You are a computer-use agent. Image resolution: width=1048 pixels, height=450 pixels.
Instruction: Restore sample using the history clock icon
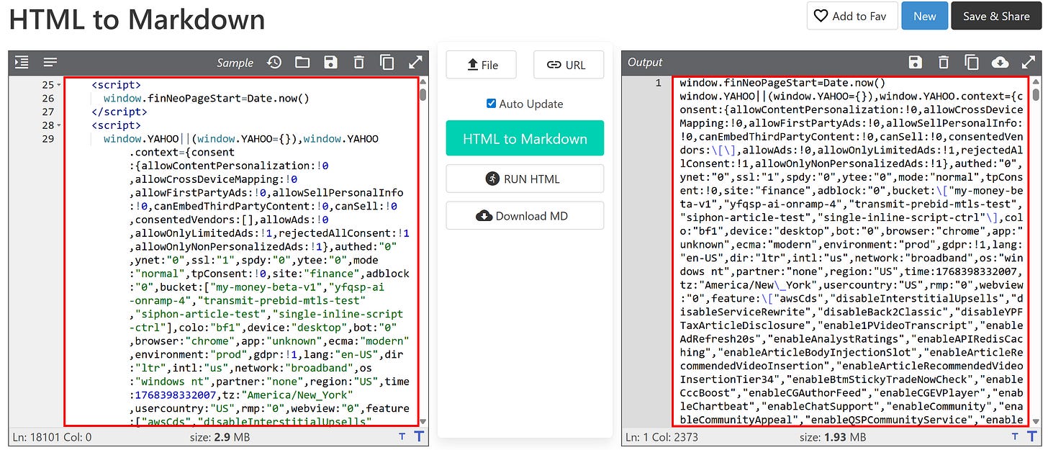click(x=273, y=63)
